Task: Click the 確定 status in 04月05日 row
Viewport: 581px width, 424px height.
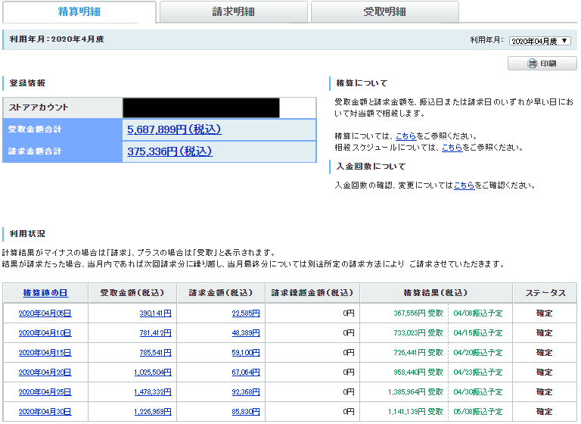Action: pyautogui.click(x=545, y=313)
